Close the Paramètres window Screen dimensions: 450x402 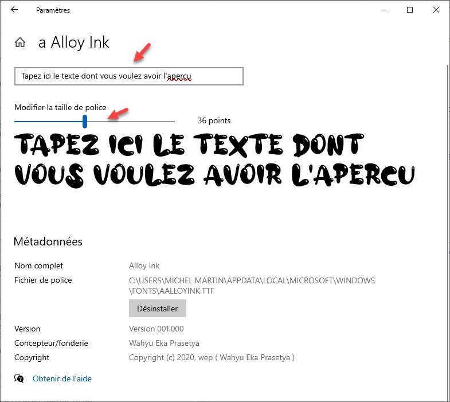point(436,10)
